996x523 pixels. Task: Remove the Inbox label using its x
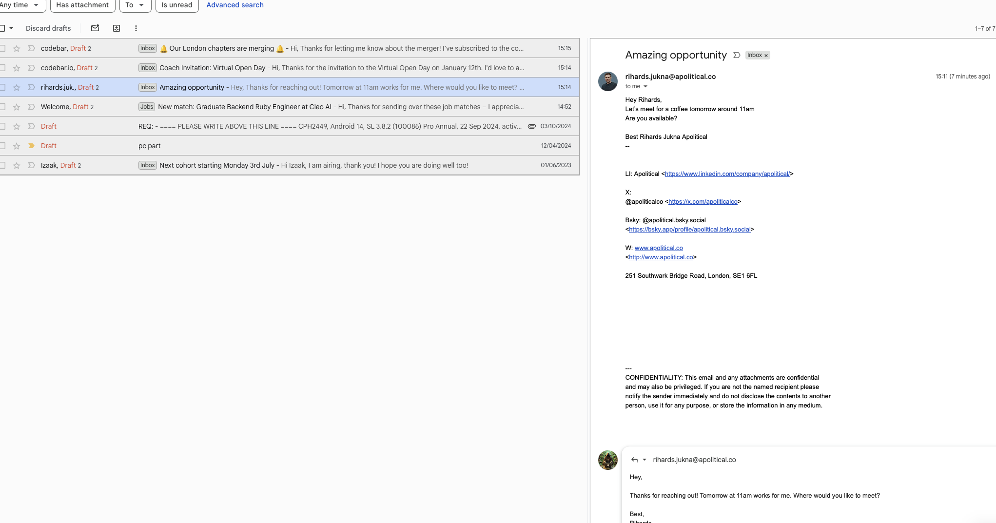click(x=765, y=55)
